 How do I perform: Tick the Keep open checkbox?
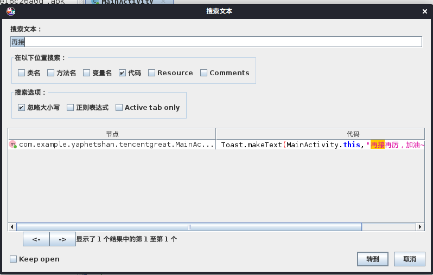(x=13, y=259)
